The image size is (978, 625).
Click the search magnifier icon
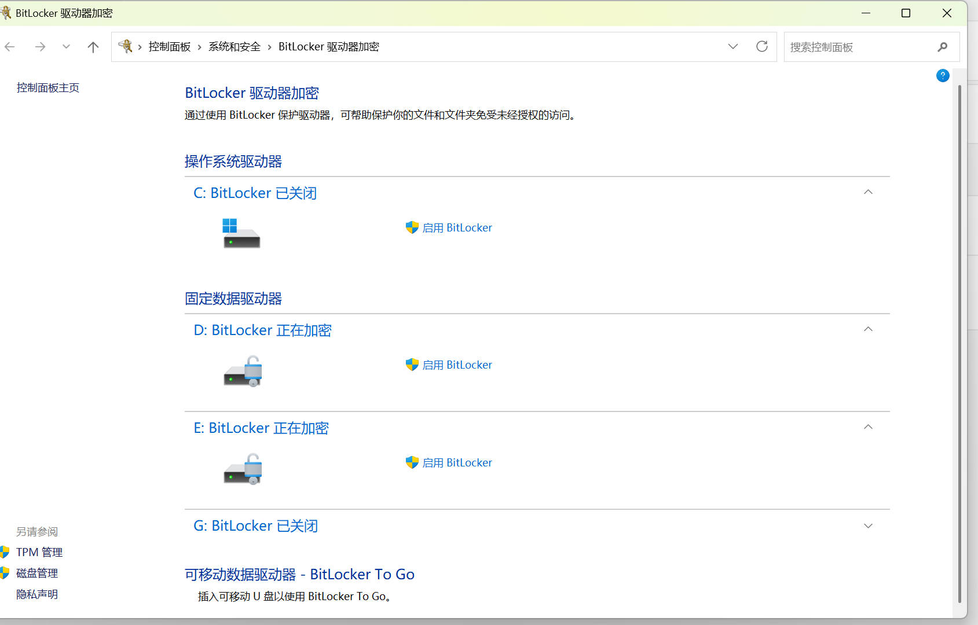[x=943, y=47]
